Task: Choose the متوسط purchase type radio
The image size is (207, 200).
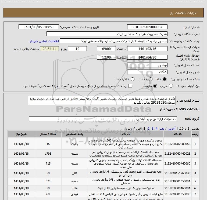Action: 155,86
